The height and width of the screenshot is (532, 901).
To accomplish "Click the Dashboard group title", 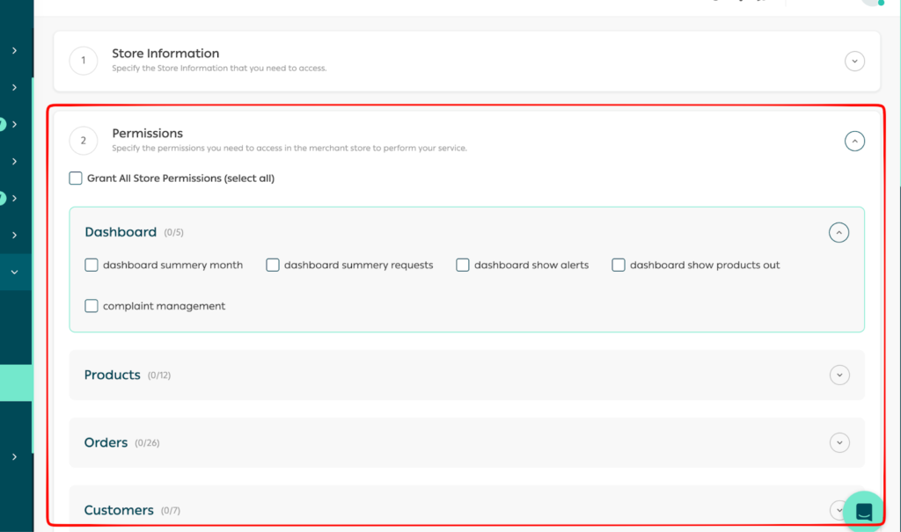I will coord(121,232).
